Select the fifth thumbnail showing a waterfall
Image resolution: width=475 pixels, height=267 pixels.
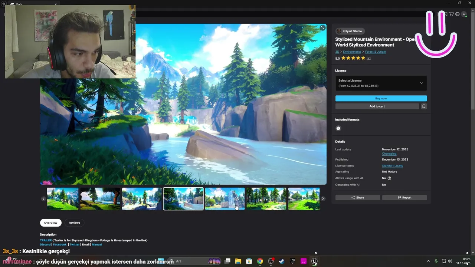pos(225,199)
